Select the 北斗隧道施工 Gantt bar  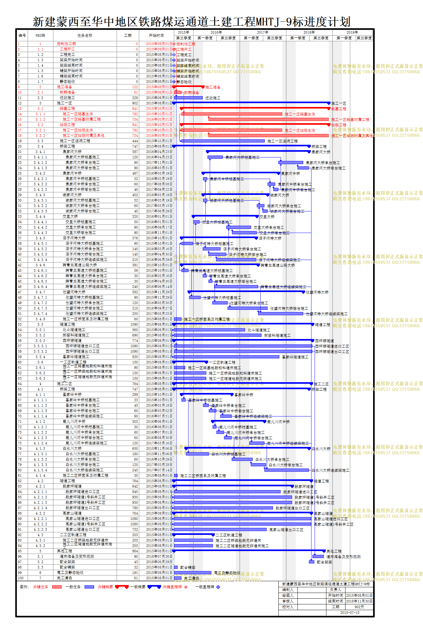pos(209,330)
